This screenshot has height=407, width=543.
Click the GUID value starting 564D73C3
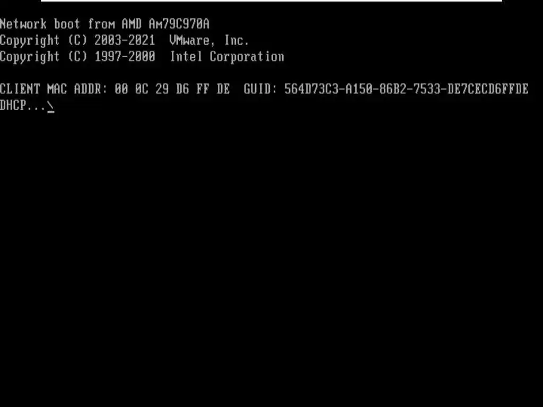[x=406, y=89]
